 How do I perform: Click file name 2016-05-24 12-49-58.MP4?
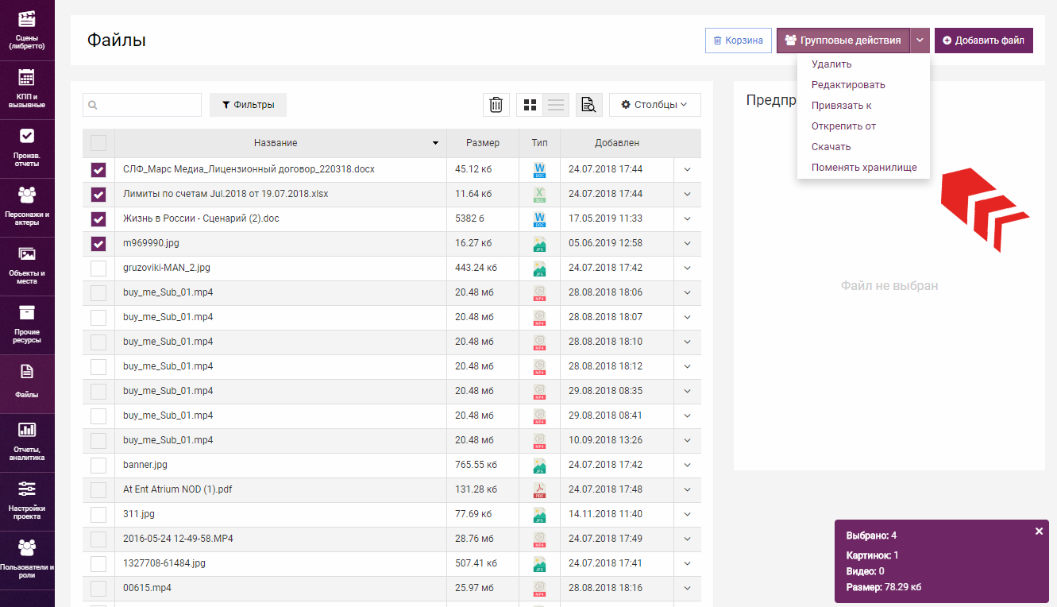click(178, 539)
